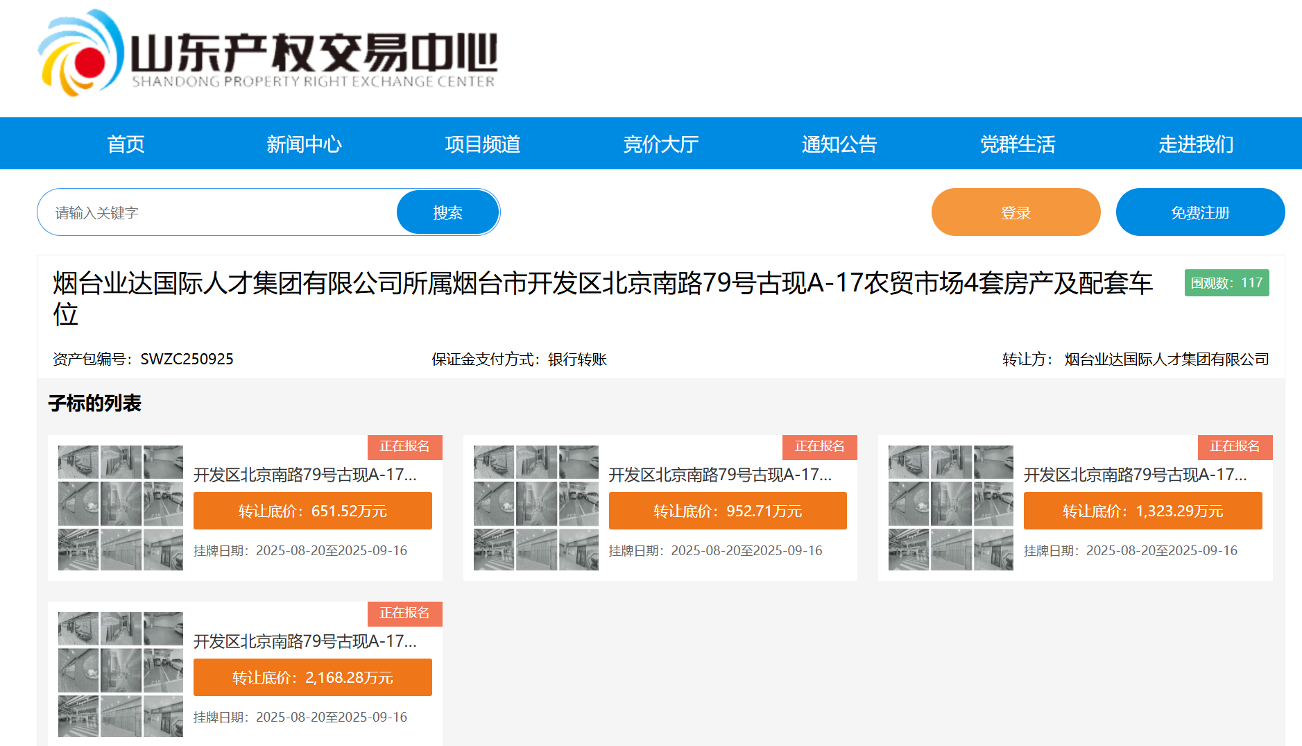The height and width of the screenshot is (746, 1302).
Task: Click 正在报名 tag on the 952.71万元 card
Action: tap(820, 447)
